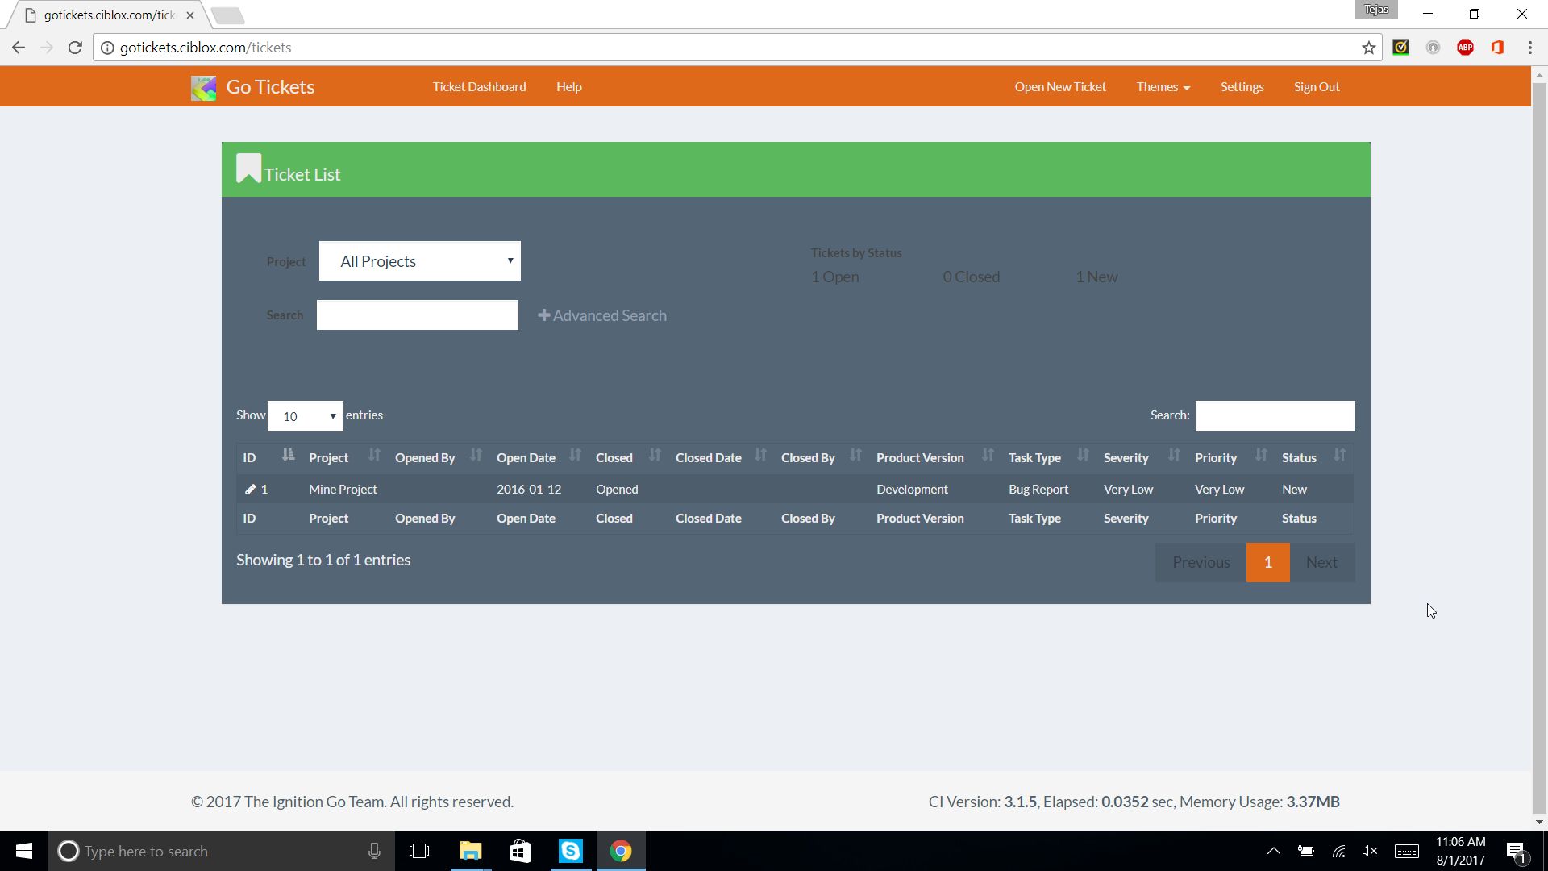1548x871 pixels.
Task: Sort by Severity column arrows icon
Action: (x=1174, y=456)
